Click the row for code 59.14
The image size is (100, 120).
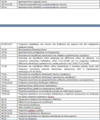50,7
